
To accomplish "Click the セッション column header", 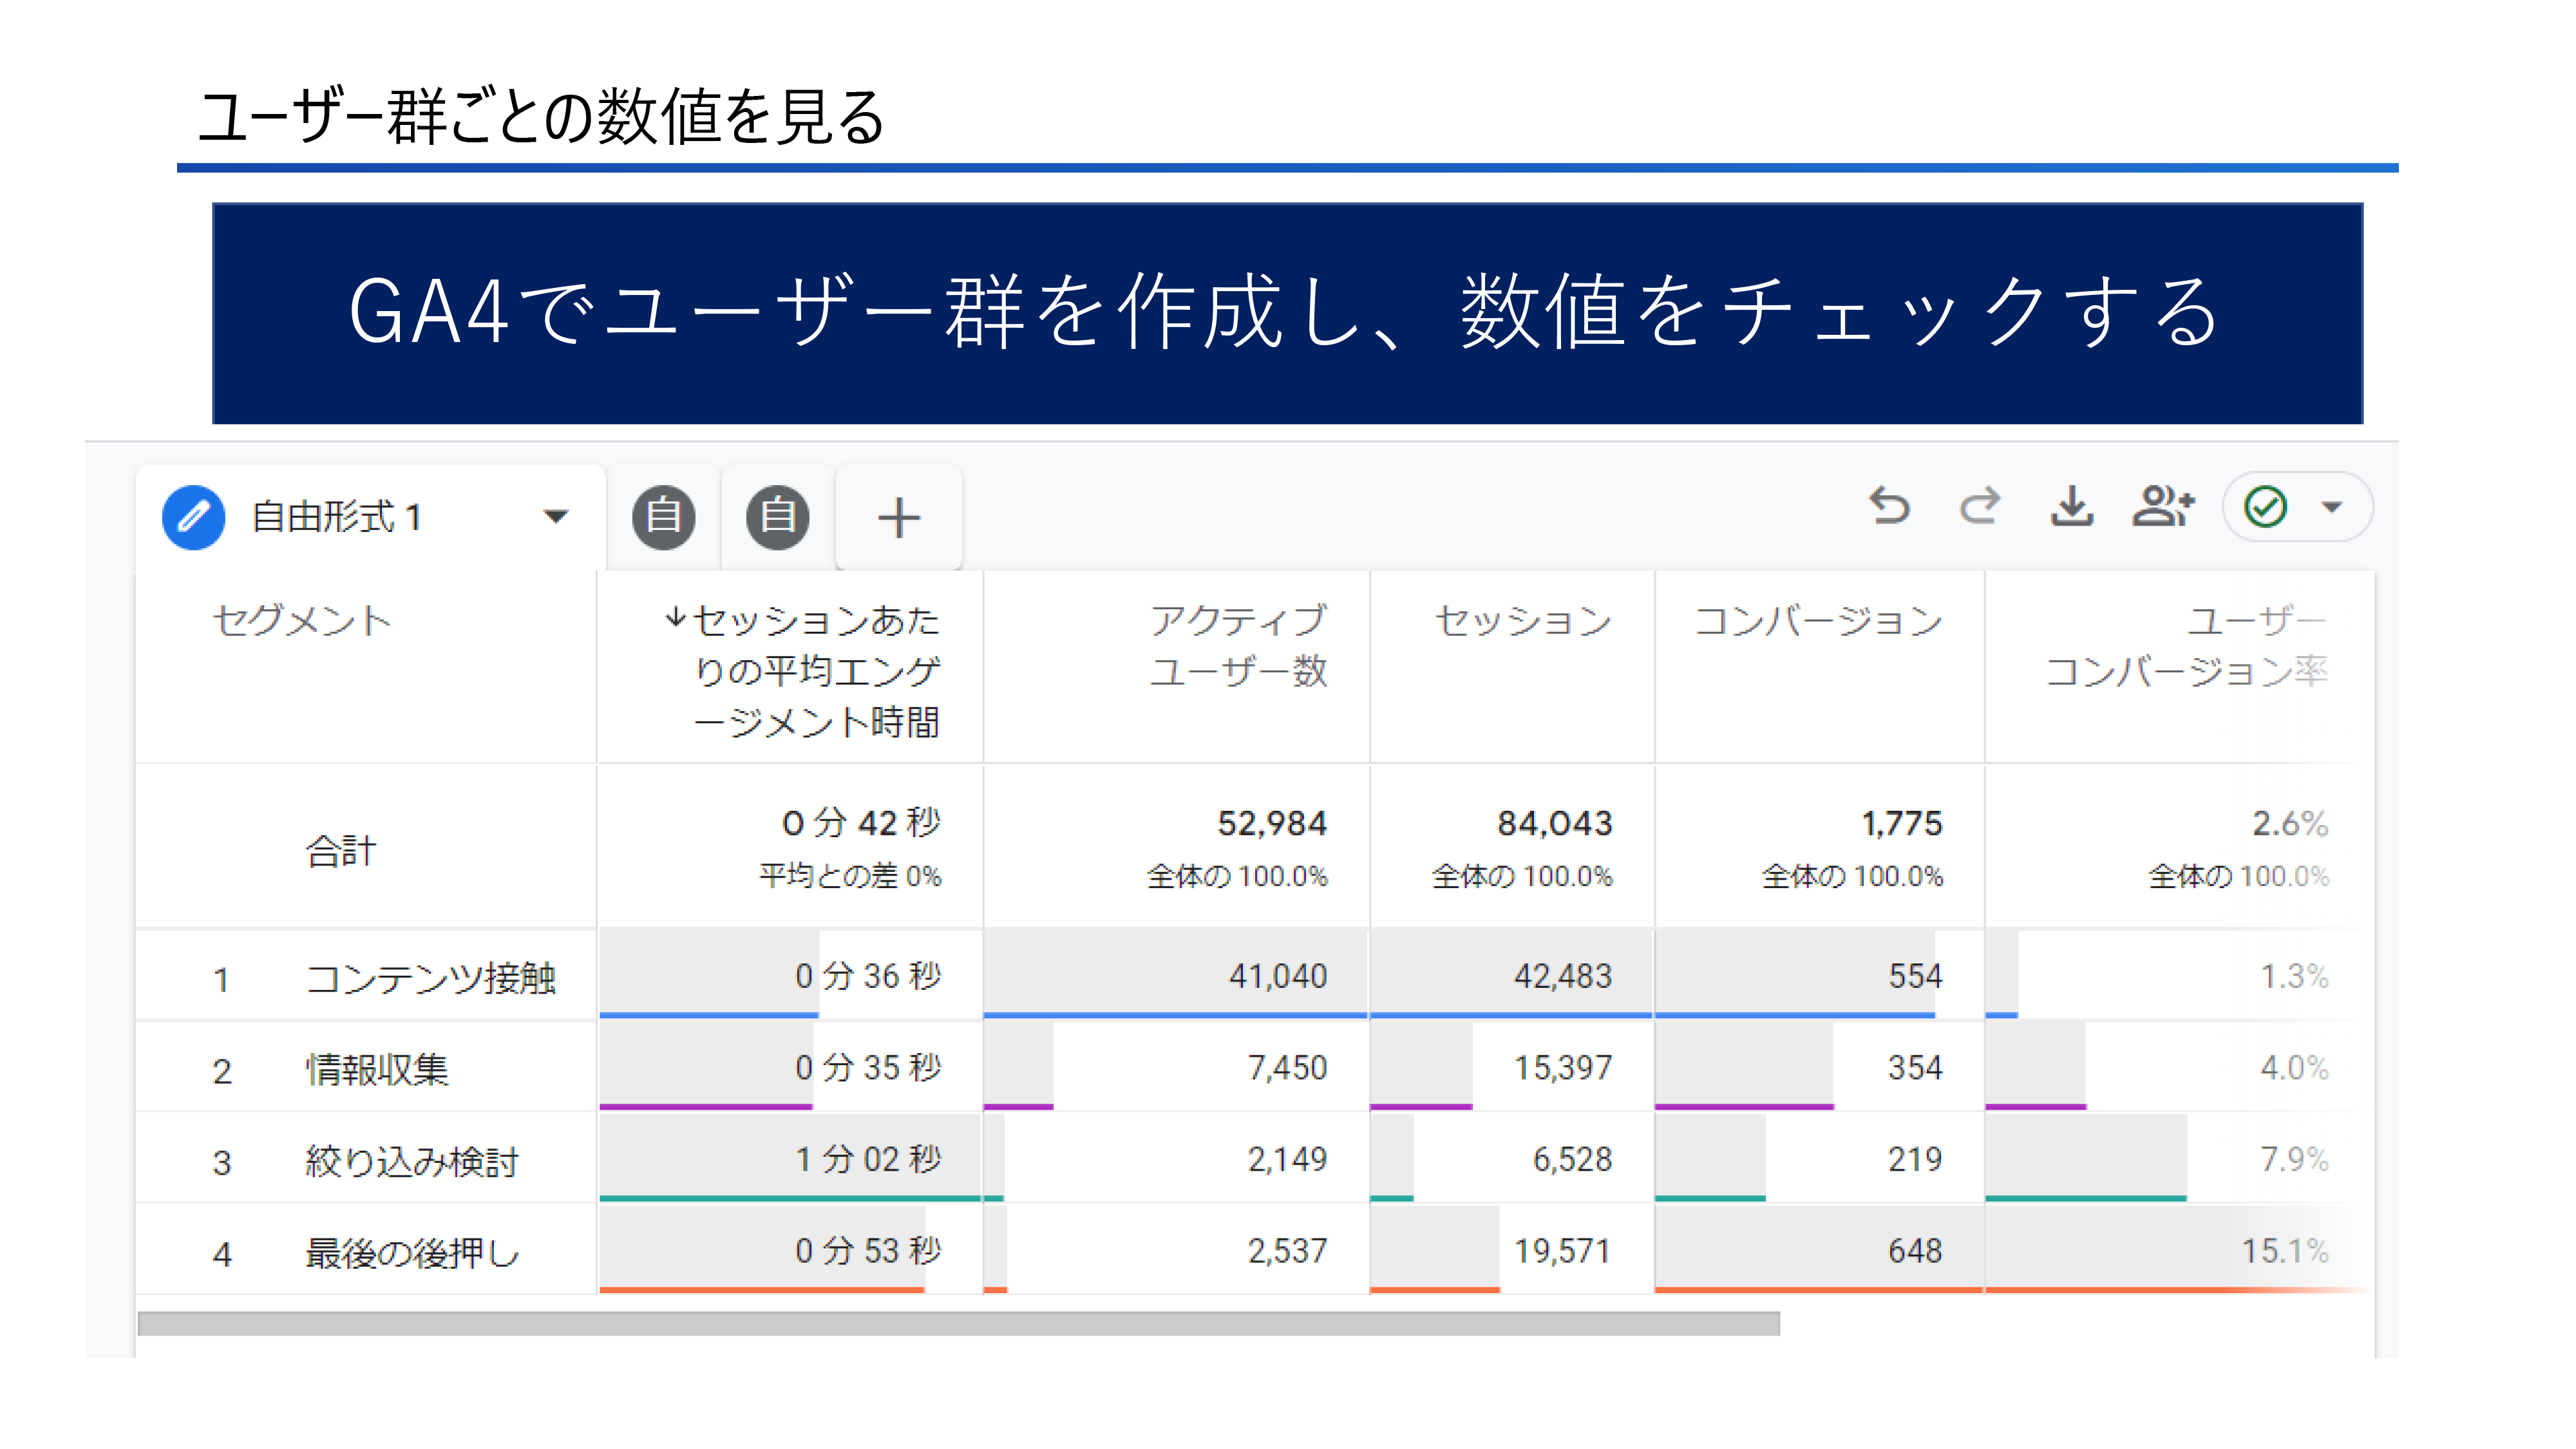I will click(x=1522, y=621).
